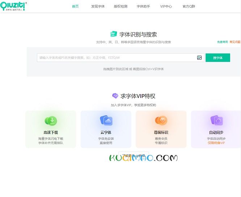
Task: Click the orange 仅限终身VIP text
Action: pyautogui.click(x=216, y=143)
